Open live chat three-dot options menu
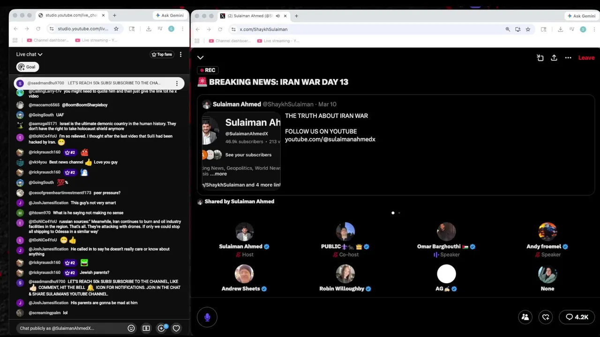 pos(180,54)
